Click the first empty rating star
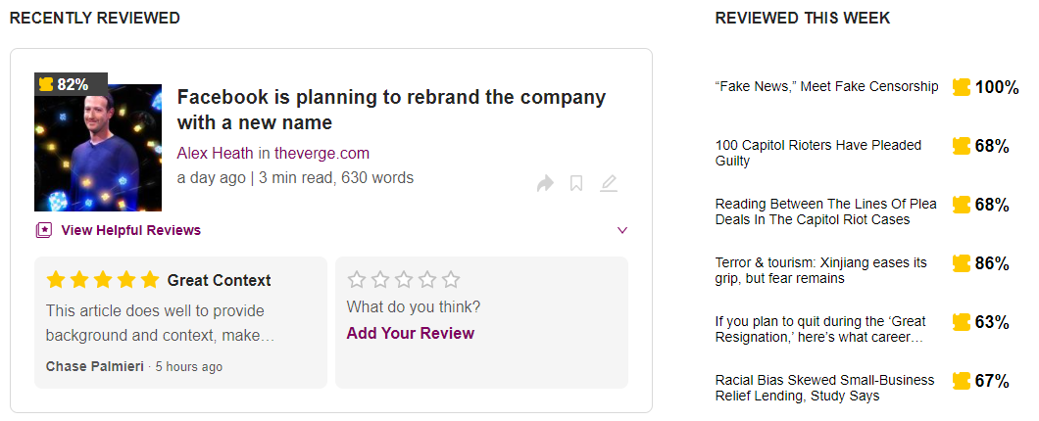Screen dimensions: 1039x421 click(x=357, y=280)
